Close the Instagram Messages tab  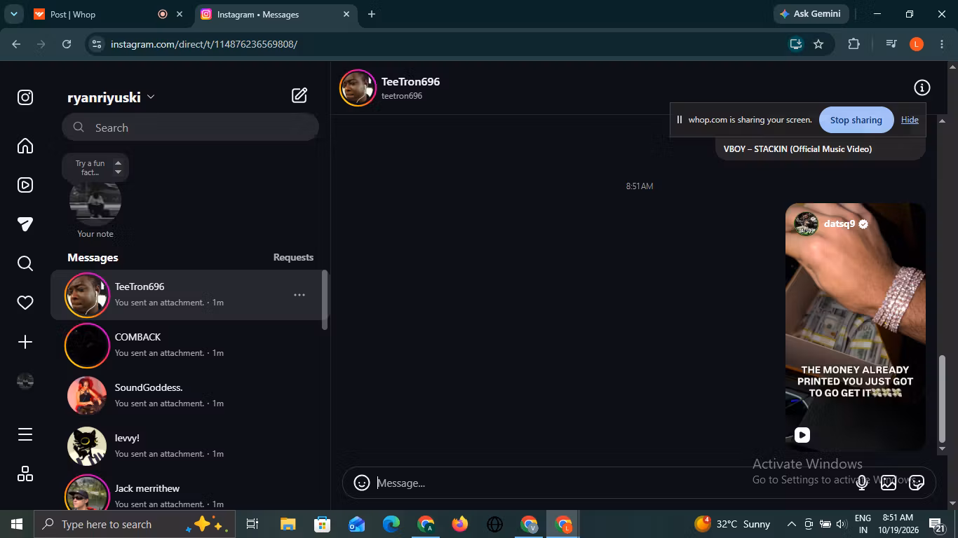(x=346, y=14)
